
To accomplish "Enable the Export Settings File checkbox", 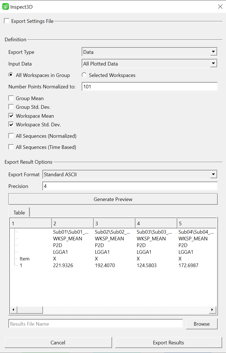I will pos(7,21).
